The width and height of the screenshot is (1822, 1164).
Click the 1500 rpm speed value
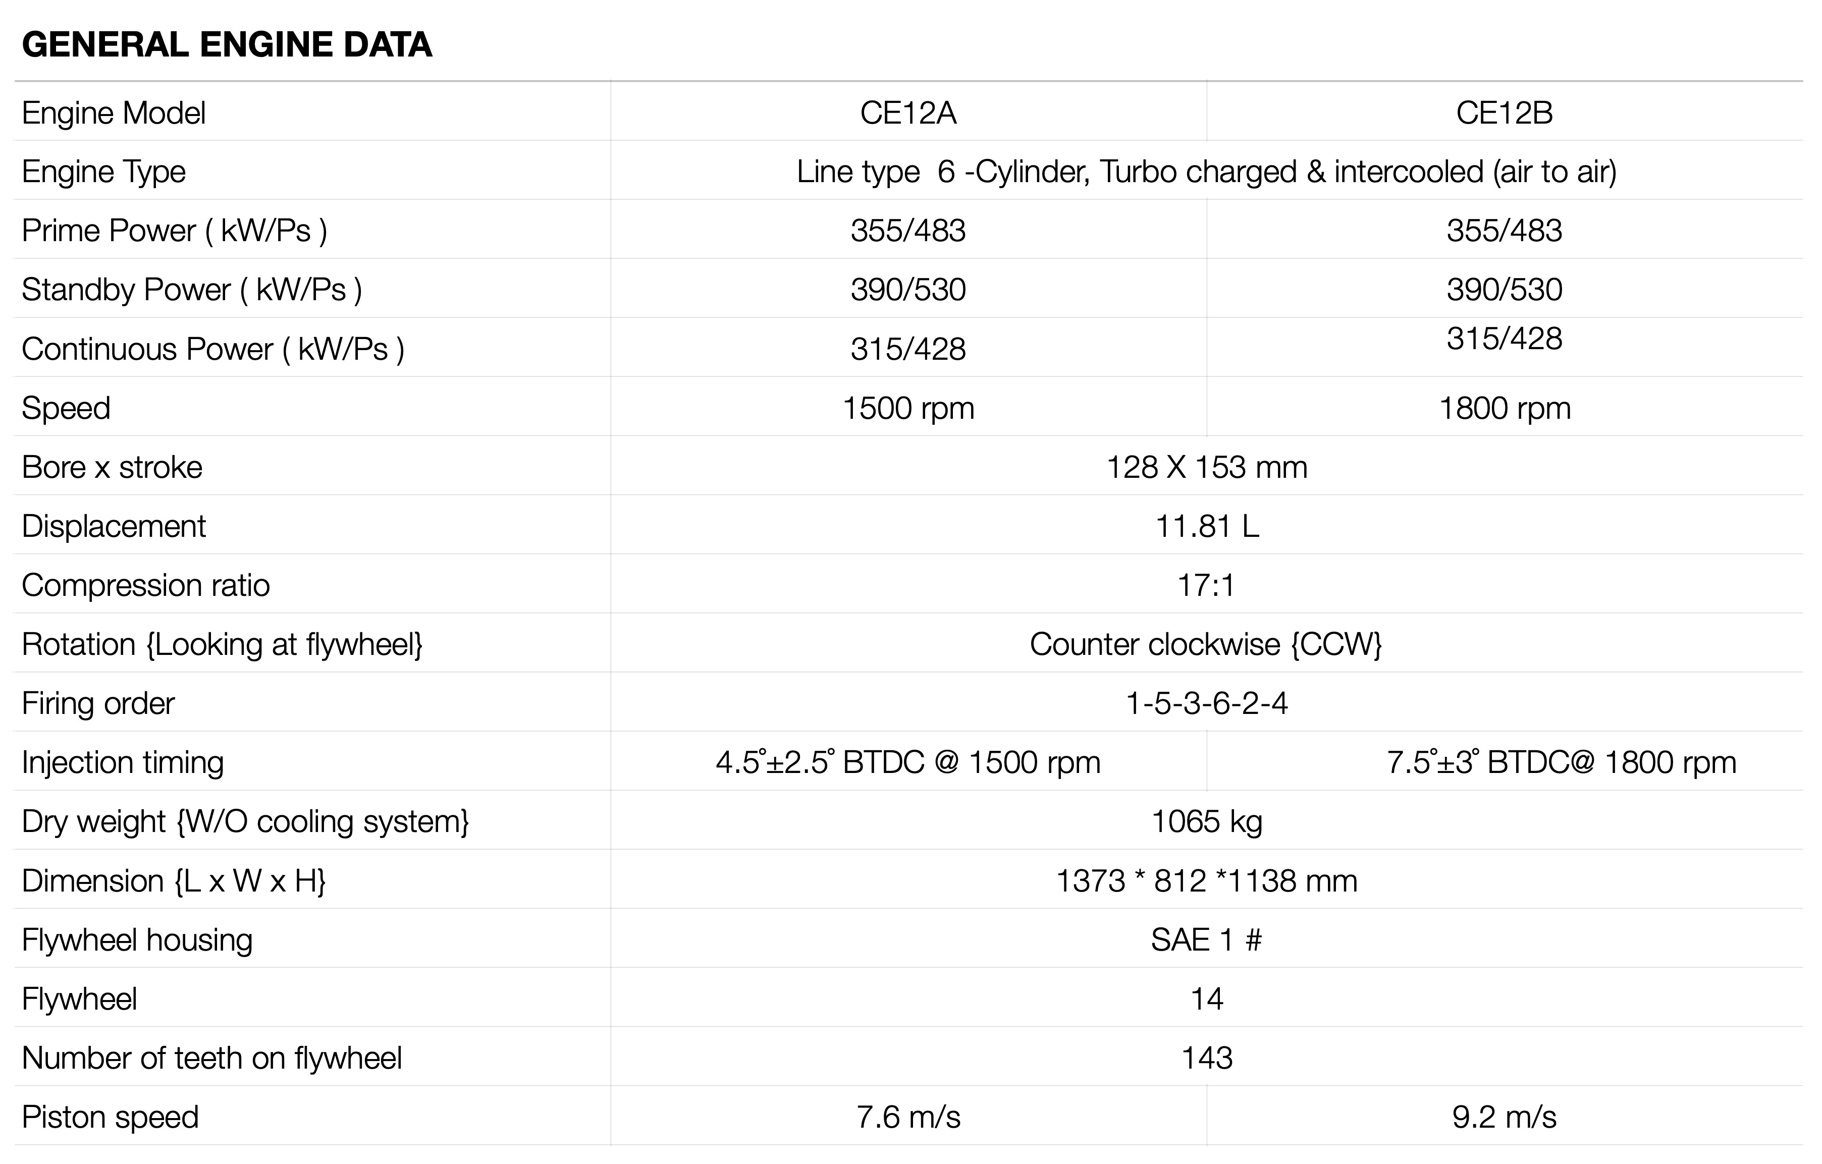click(x=908, y=408)
